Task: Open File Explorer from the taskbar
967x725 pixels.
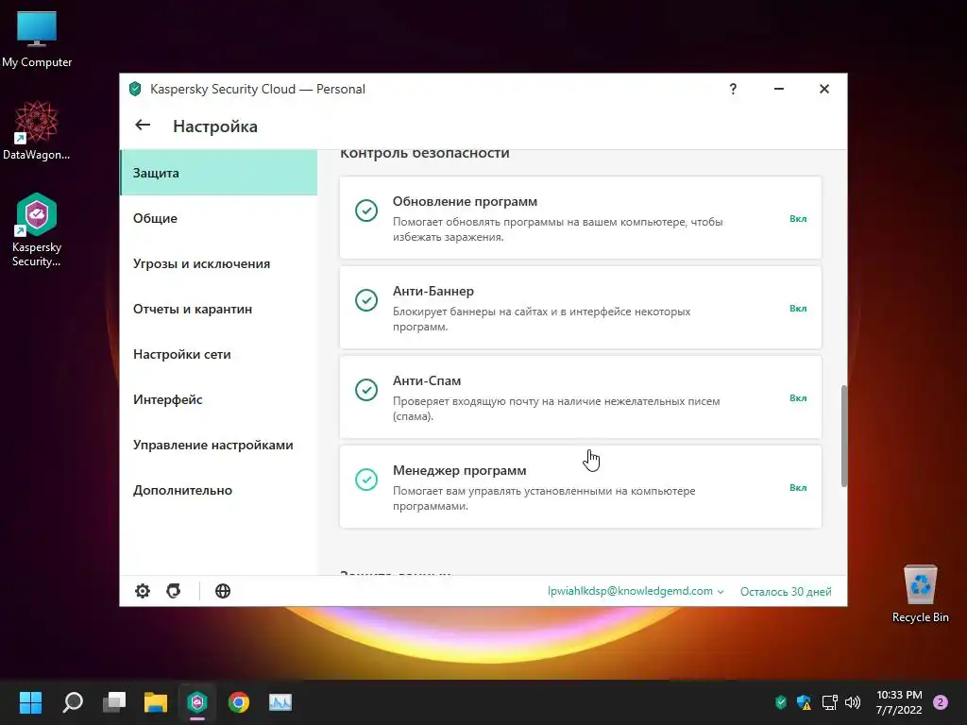Action: pos(156,701)
